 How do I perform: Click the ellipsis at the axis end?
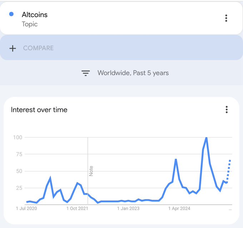pos(230,209)
